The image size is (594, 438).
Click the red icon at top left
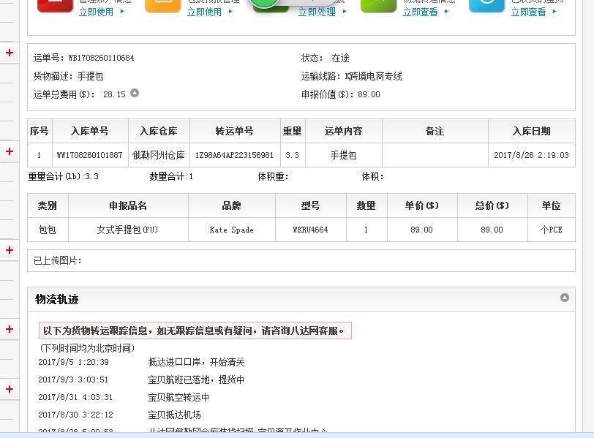click(55, 4)
